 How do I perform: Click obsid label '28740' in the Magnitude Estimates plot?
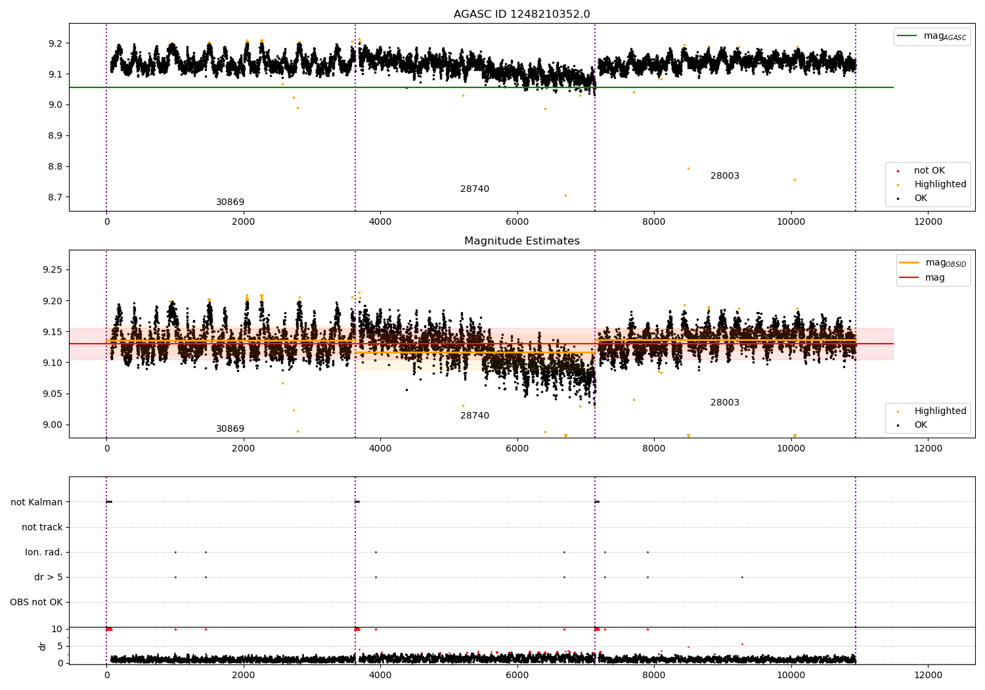475,416
